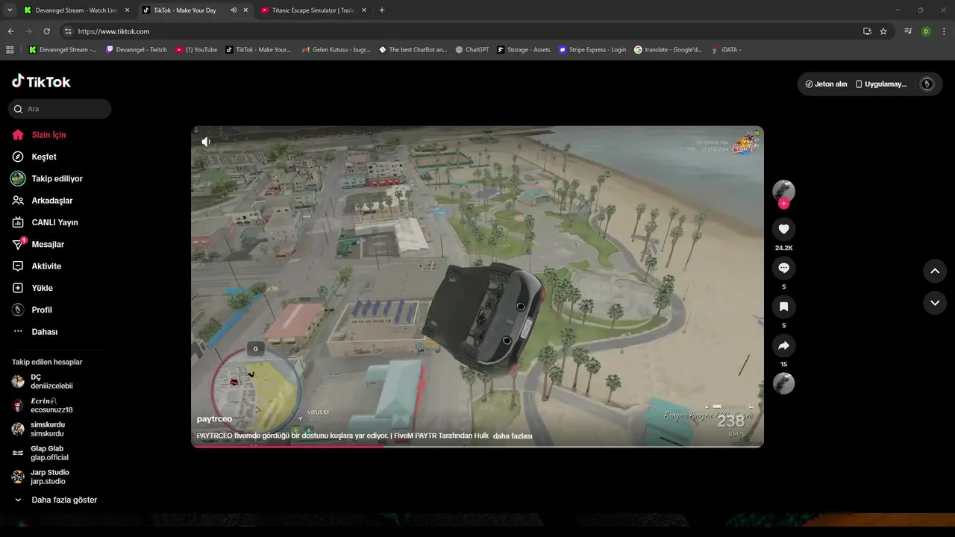955x537 pixels.
Task: Seek using the video progress bar
Action: click(477, 446)
